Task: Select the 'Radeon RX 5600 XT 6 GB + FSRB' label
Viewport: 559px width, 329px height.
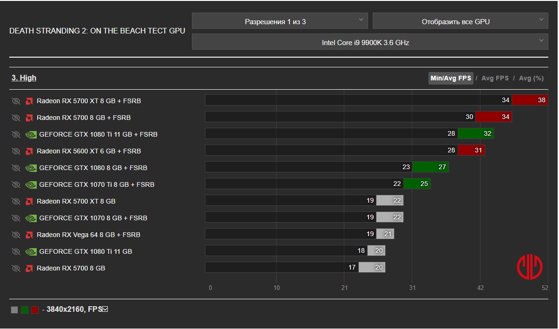Action: 89,151
